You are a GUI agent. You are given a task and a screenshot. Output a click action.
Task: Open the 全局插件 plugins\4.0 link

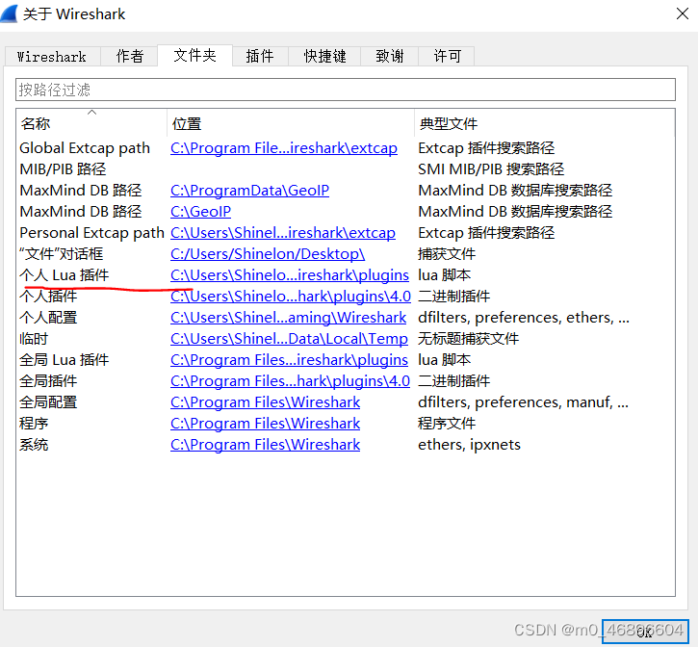pos(290,380)
